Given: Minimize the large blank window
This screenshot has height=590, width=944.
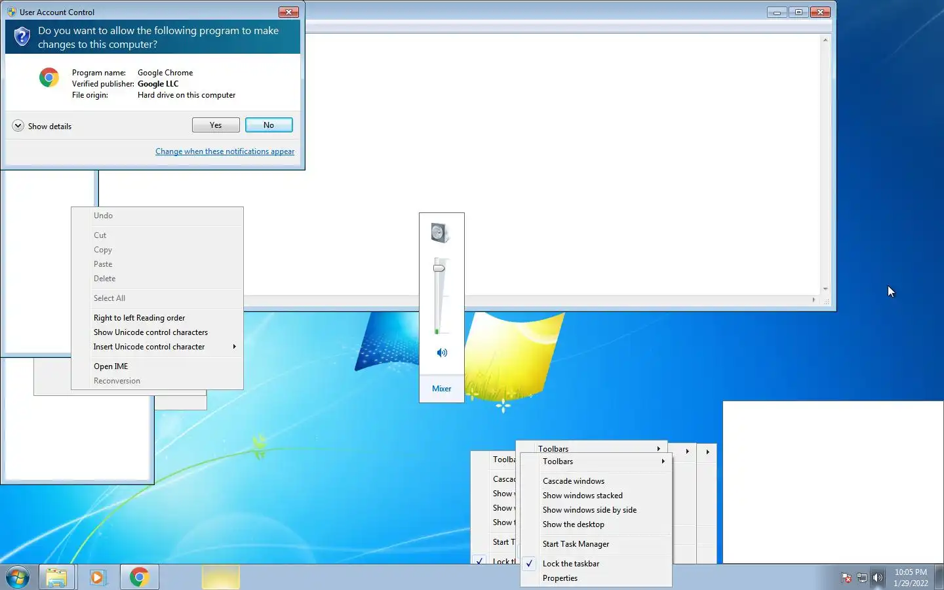Looking at the screenshot, I should pos(777,12).
